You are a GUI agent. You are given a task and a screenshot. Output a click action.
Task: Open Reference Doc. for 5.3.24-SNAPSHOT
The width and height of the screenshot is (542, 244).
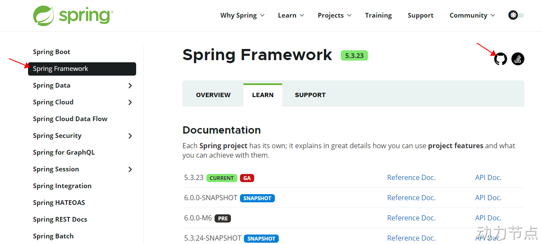coord(411,238)
